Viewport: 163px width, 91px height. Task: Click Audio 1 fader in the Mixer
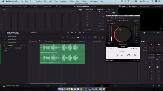(150, 67)
